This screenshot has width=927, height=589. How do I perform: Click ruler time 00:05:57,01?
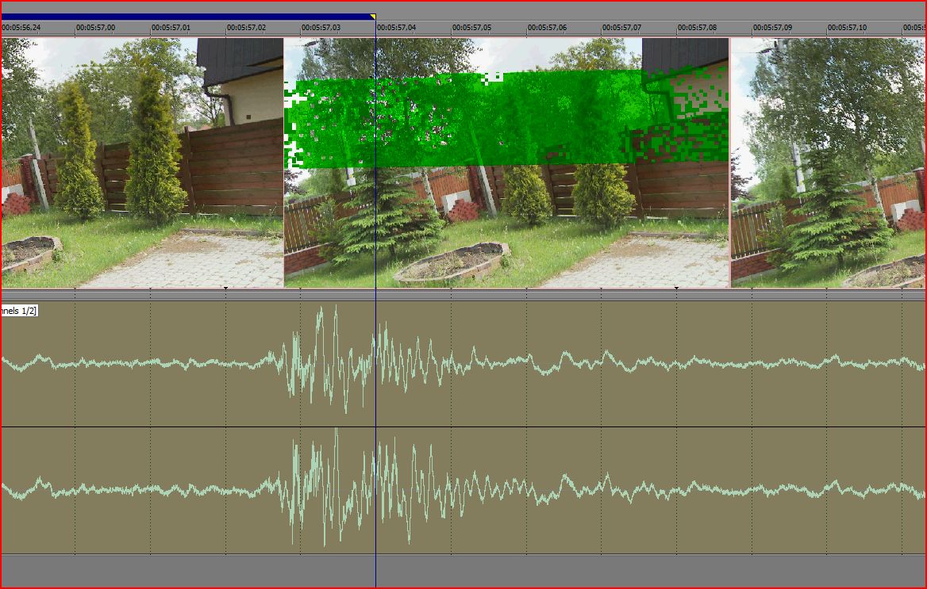click(x=171, y=28)
